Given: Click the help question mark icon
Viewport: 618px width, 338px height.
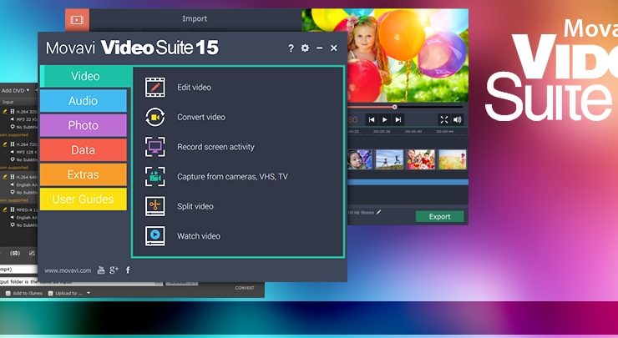Looking at the screenshot, I should (x=291, y=48).
